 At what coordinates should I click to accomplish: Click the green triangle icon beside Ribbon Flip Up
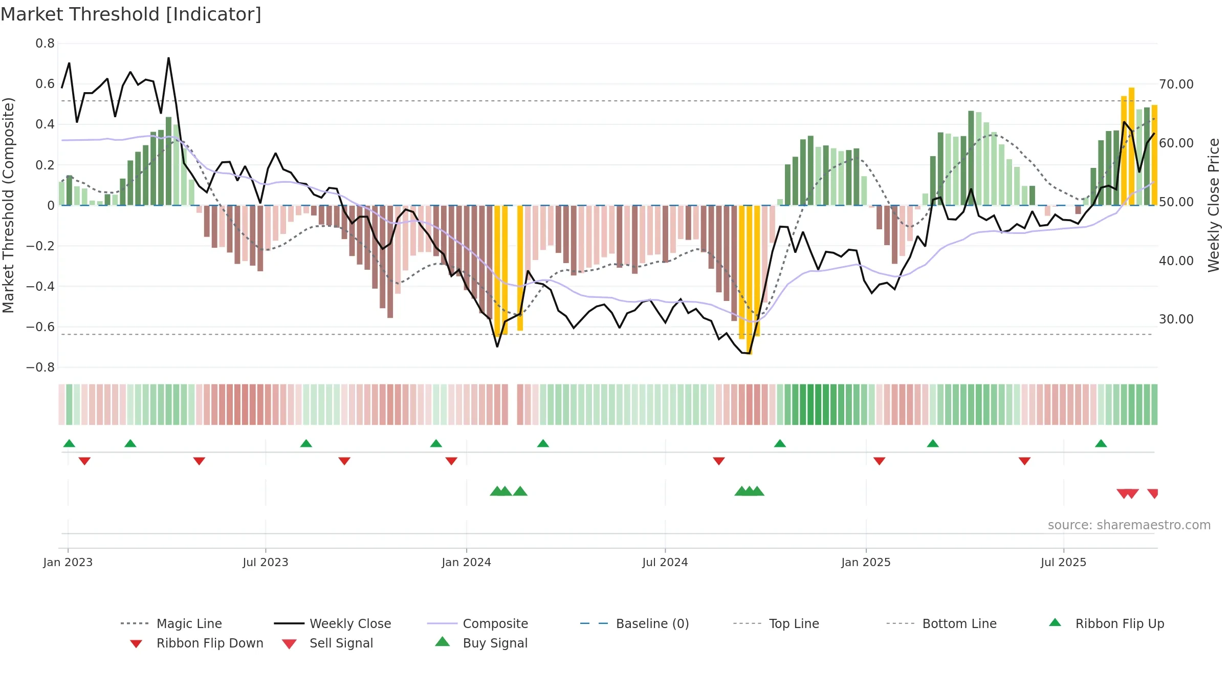(1055, 622)
